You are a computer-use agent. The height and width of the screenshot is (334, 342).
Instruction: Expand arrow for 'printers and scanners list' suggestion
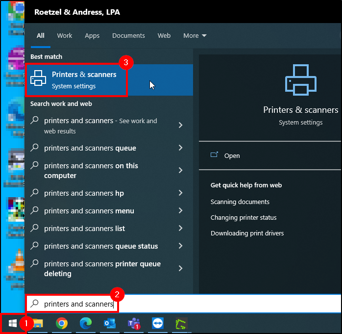coord(180,229)
